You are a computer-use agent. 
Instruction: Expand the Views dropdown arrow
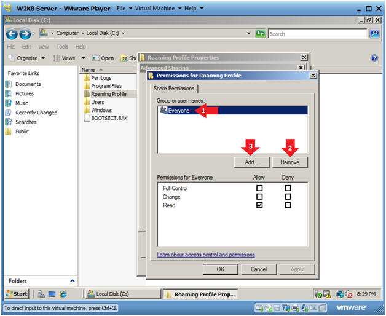click(83, 58)
